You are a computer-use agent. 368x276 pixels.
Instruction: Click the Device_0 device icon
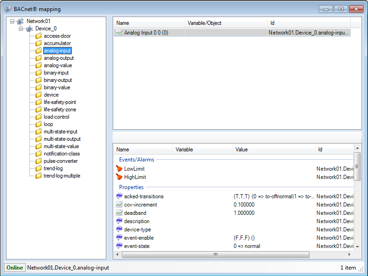click(x=30, y=29)
